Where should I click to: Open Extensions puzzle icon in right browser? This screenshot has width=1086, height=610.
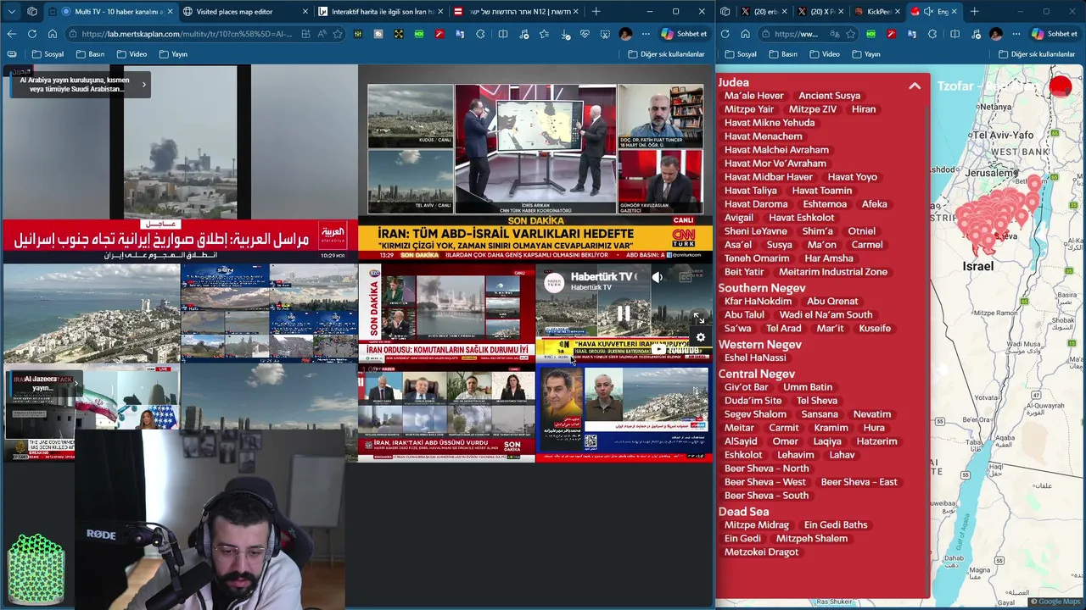coord(932,34)
